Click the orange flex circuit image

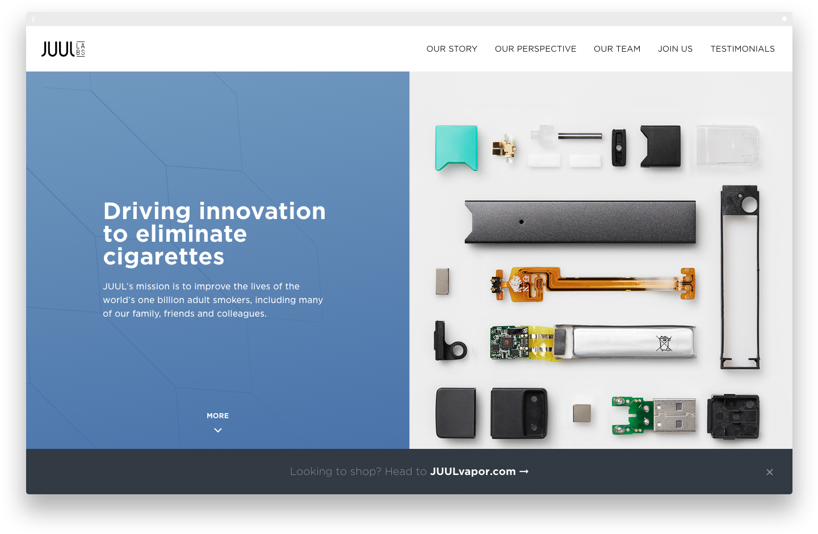pos(593,284)
